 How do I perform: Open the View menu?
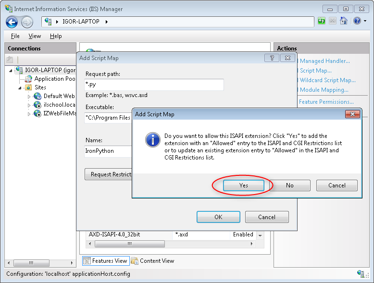[x=35, y=36]
